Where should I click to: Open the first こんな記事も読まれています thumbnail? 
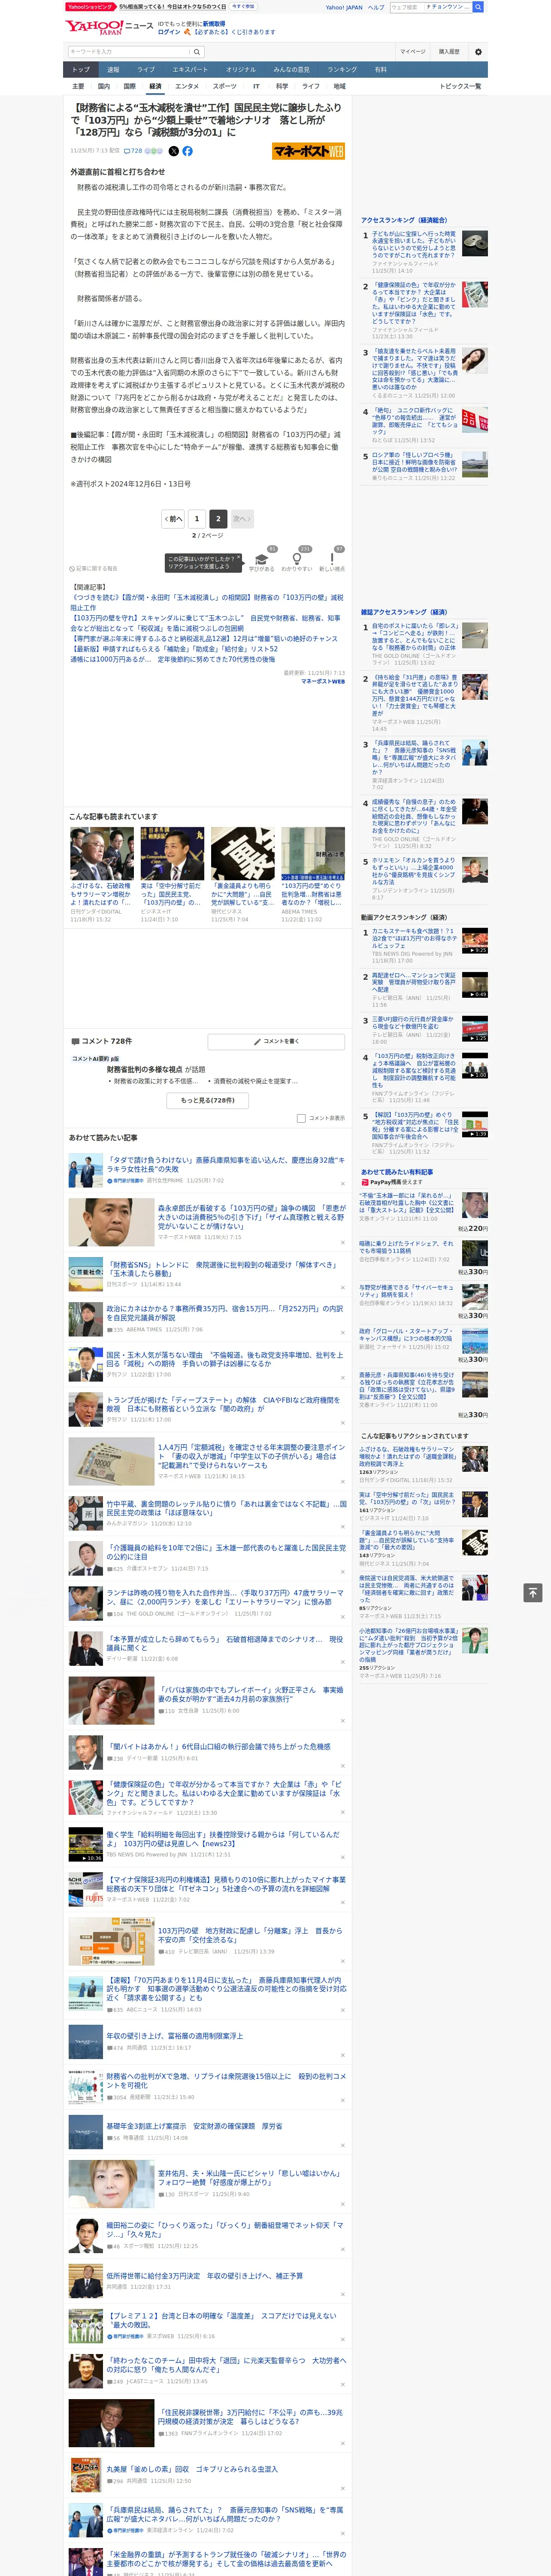(102, 853)
